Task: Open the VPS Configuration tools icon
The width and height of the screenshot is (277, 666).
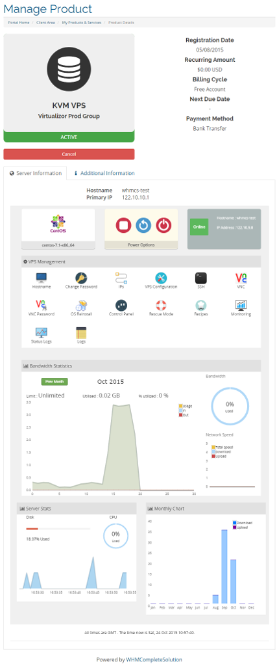Action: click(x=161, y=278)
